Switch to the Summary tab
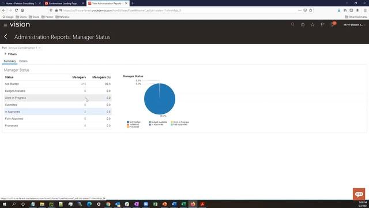This screenshot has height=208, width=369. click(10, 61)
